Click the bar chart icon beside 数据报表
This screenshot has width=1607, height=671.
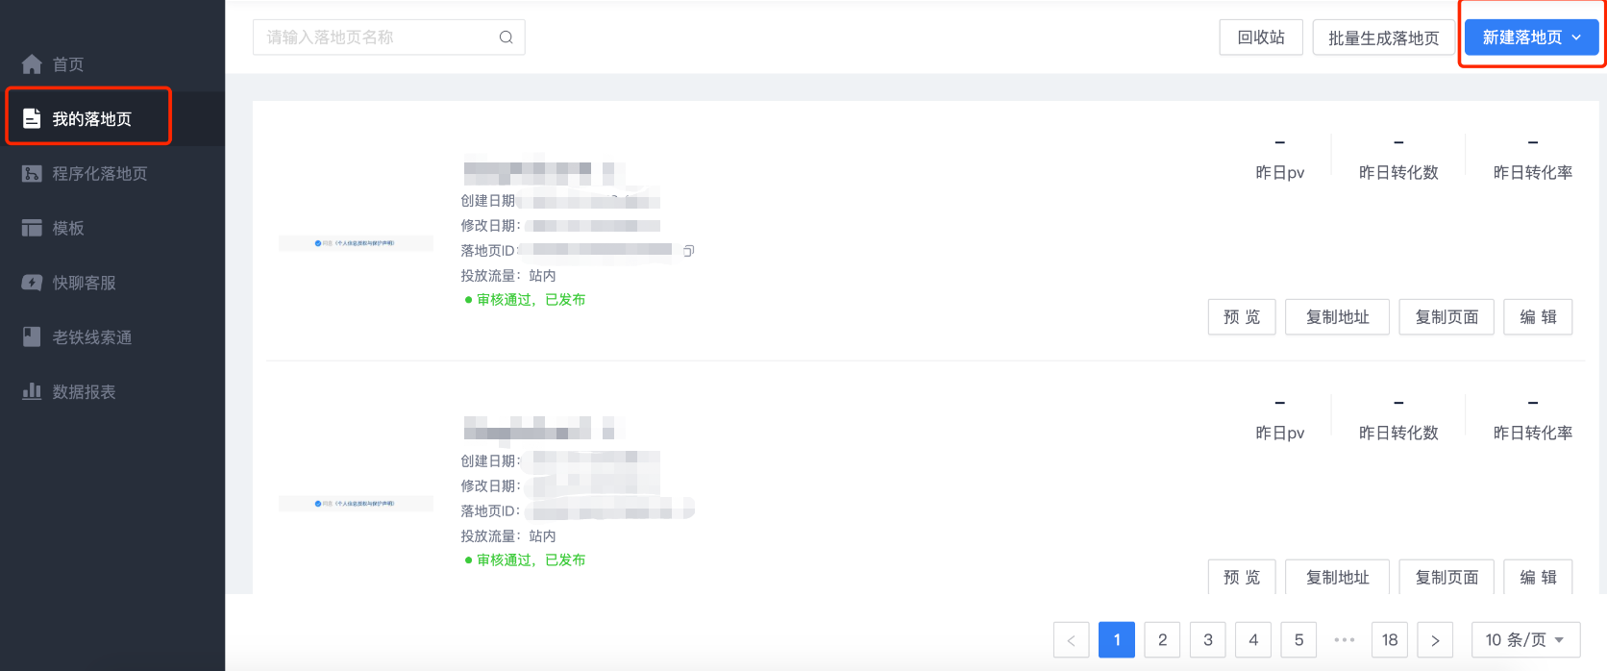32,391
